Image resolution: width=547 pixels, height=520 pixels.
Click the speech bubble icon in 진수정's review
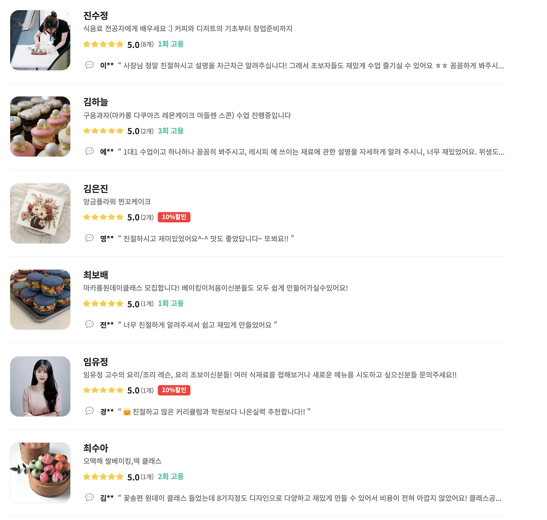coord(89,65)
